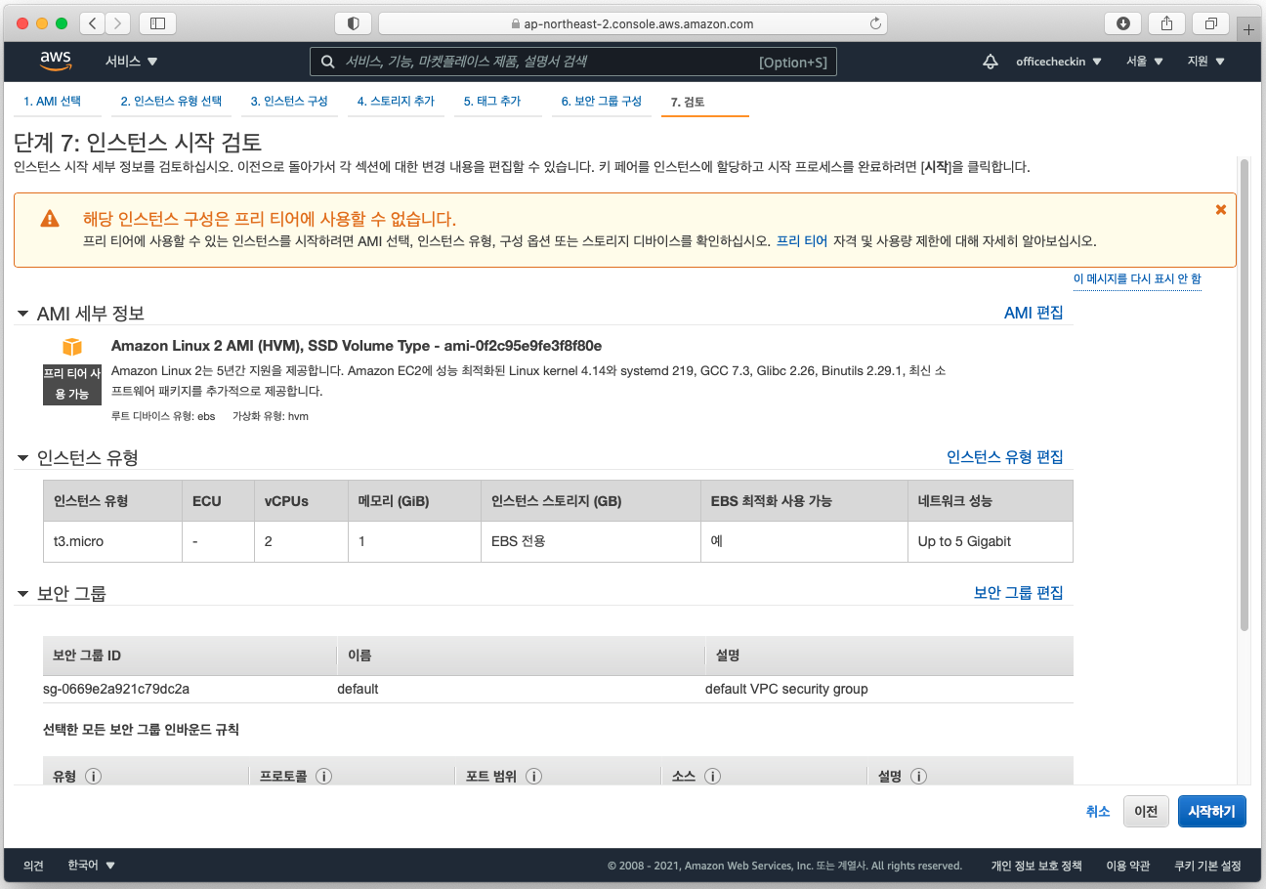Screen dimensions: 1266x889
Task: Click info icon next to 프로토콜
Action: (x=323, y=777)
